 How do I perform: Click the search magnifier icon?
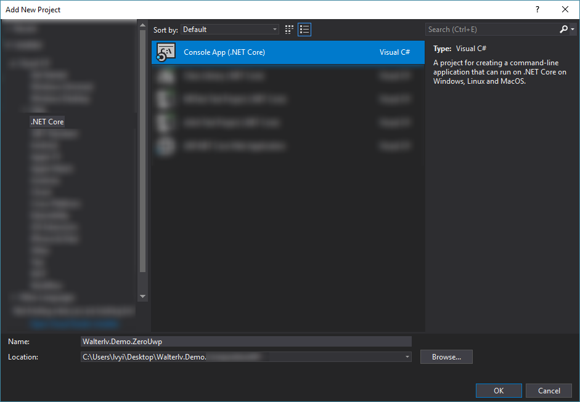[x=563, y=29]
